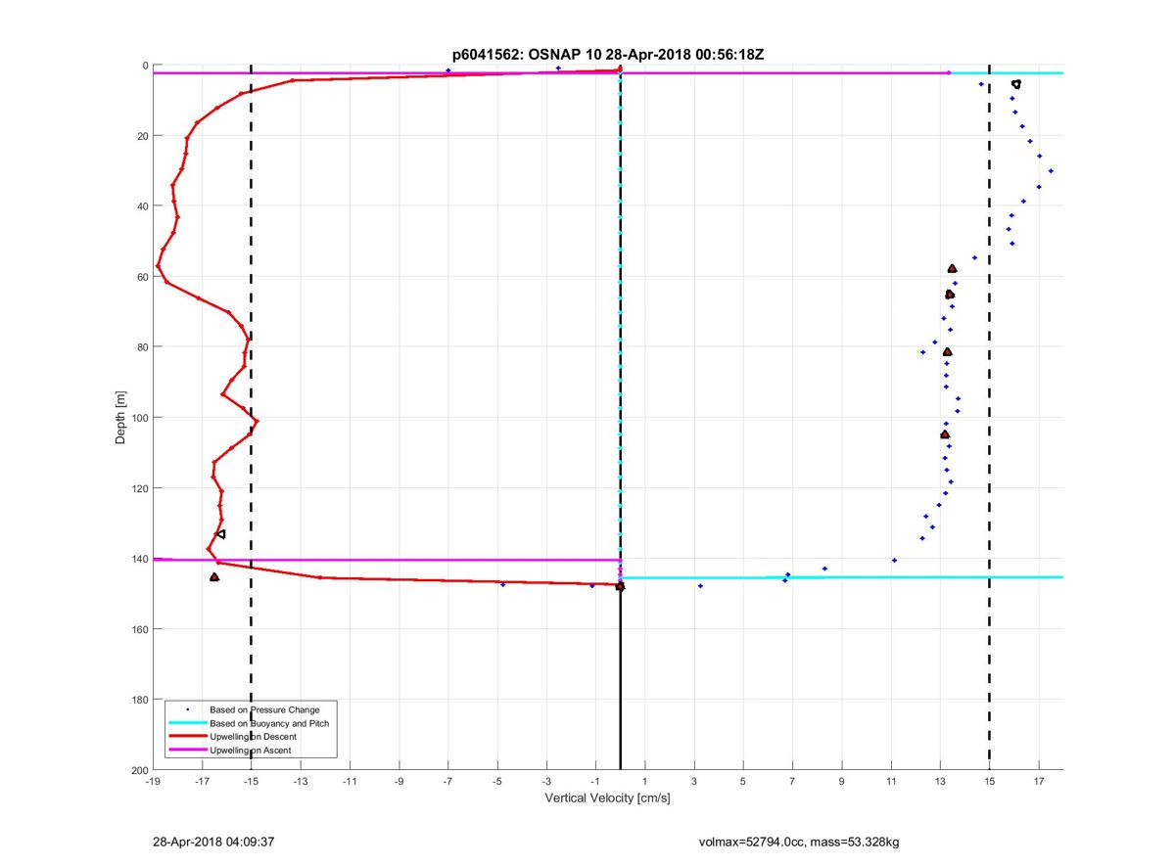The width and height of the screenshot is (1175, 866).
Task: Click depth axis tick label "0"
Action: 145,66
